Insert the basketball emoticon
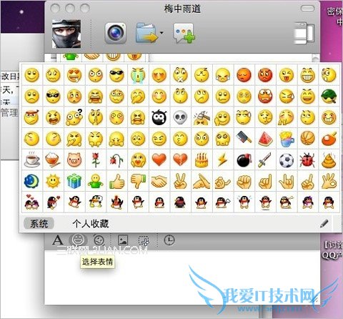343x319 pixels. (307, 139)
